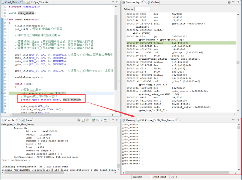This screenshot has height=180, width=242.
Task: Switch to the Outline tab
Action: tap(153, 2)
